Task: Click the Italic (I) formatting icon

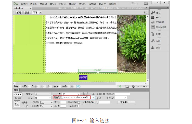Action: [87, 94]
